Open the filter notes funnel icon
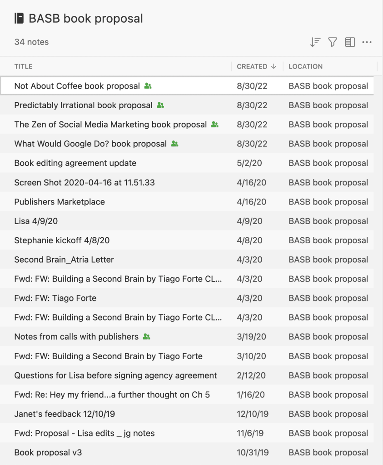Image resolution: width=383 pixels, height=465 pixels. pyautogui.click(x=333, y=42)
